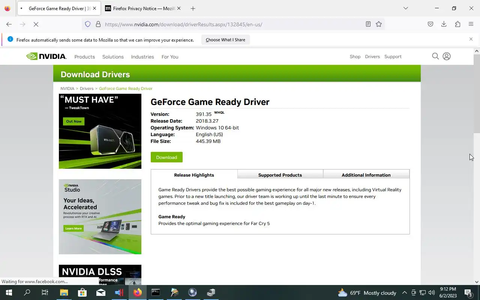Select the file size 445.39 MB text
The width and height of the screenshot is (480, 300).
[208, 141]
